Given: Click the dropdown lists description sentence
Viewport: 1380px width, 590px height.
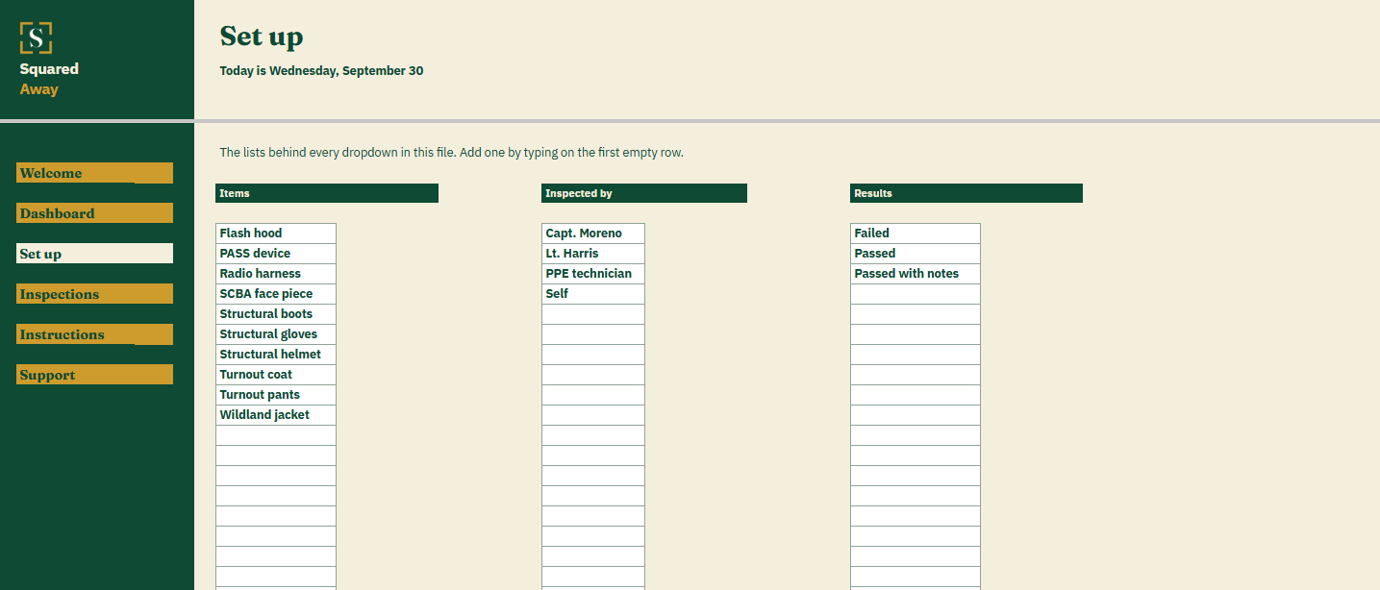Looking at the screenshot, I should [451, 153].
